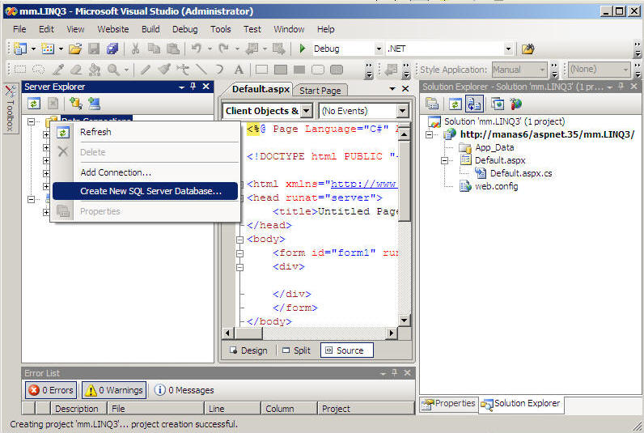Viewport: 644px width, 433px height.
Task: Switch to the Properties panel tab
Action: pyautogui.click(x=449, y=403)
